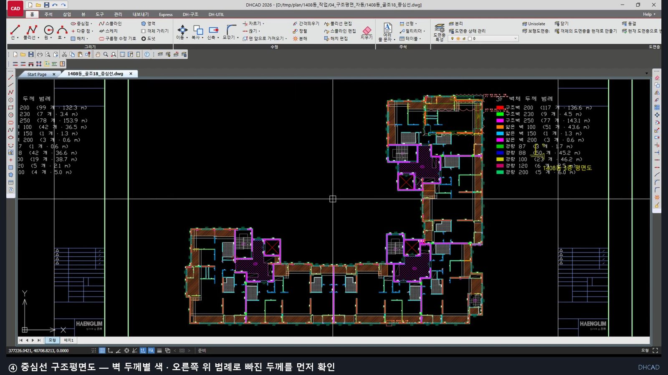668x375 pixels.
Task: Open the Help dropdown menu
Action: [x=649, y=14]
